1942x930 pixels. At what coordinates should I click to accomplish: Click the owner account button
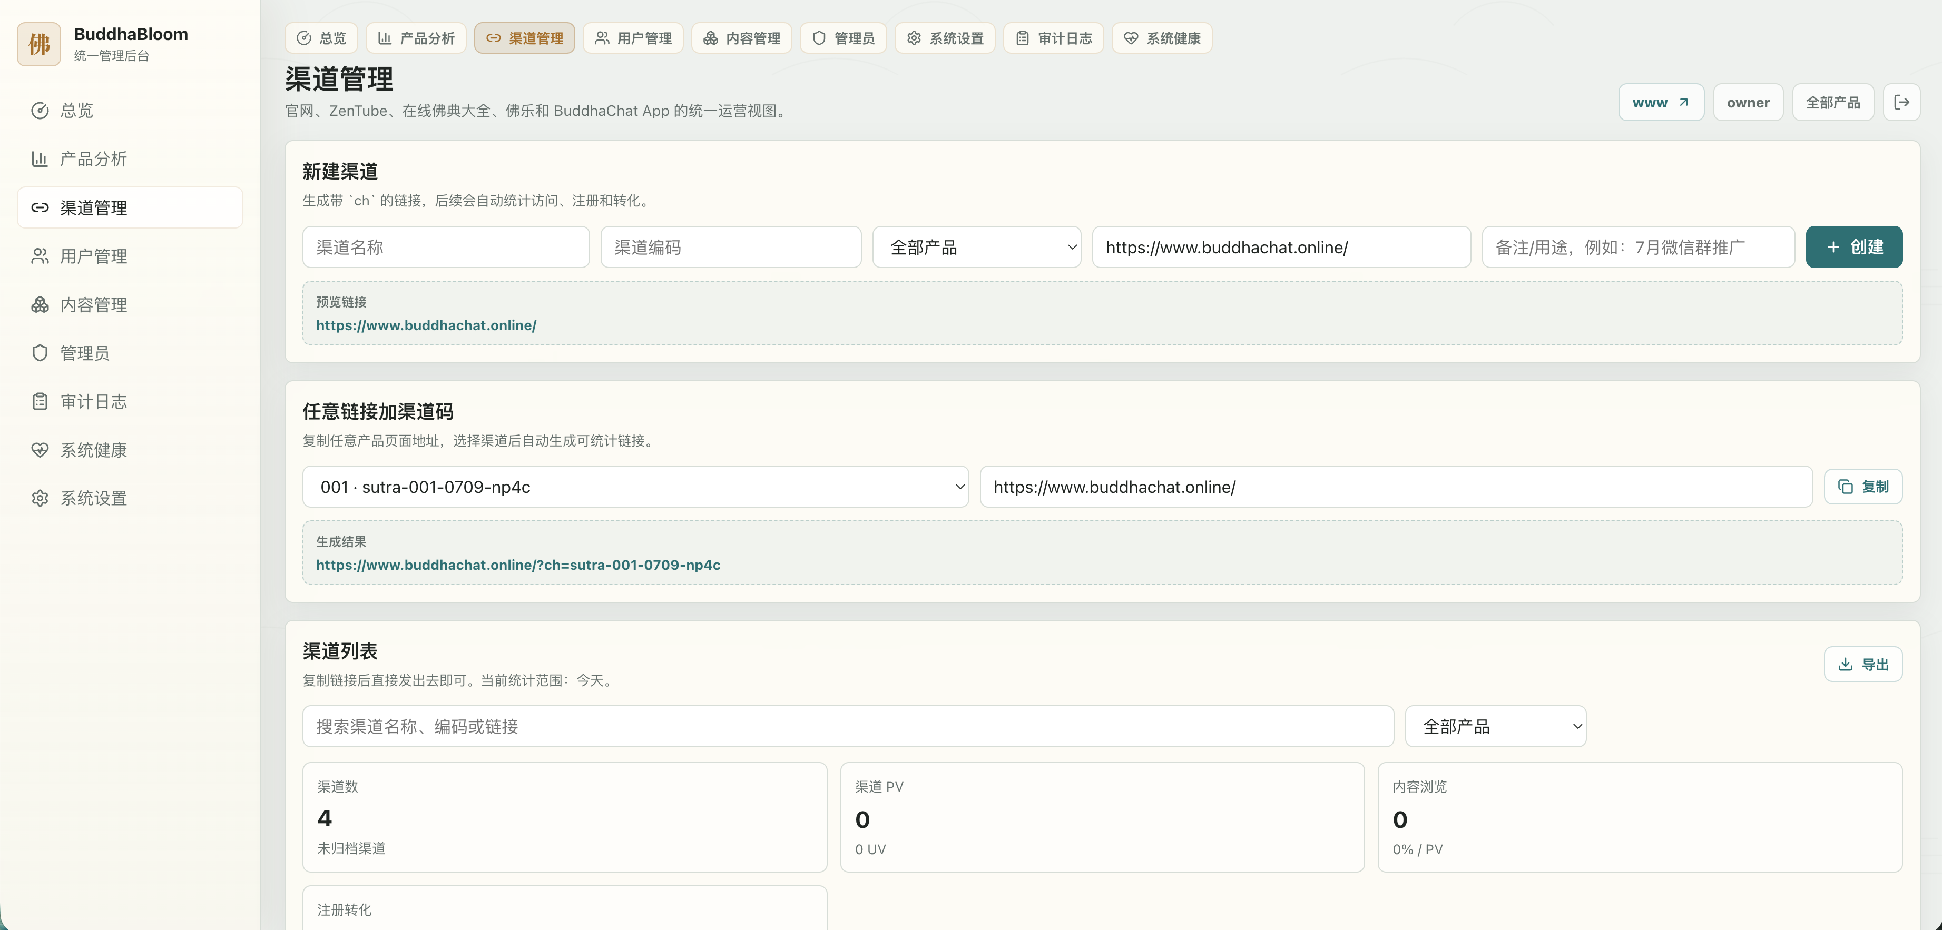click(x=1748, y=103)
